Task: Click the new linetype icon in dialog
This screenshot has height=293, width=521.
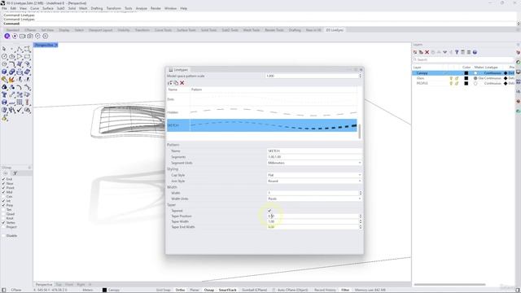Action: 170,83
